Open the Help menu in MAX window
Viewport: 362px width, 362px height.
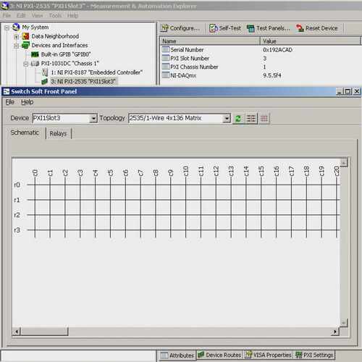(72, 15)
